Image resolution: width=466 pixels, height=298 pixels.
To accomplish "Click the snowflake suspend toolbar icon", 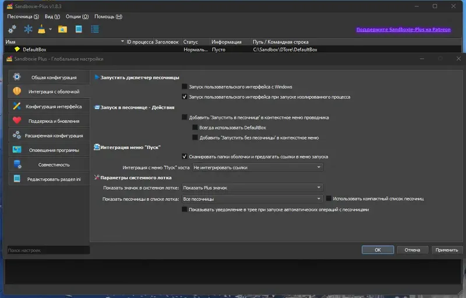I will 28,29.
